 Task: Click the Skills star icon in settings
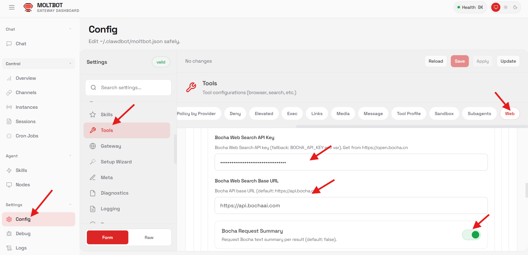pyautogui.click(x=93, y=115)
